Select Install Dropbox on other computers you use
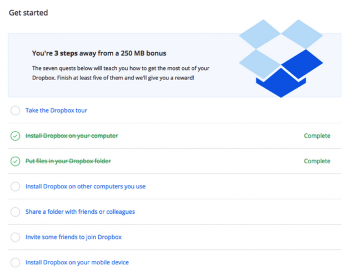Screen dimensions: 350x276 (86, 187)
